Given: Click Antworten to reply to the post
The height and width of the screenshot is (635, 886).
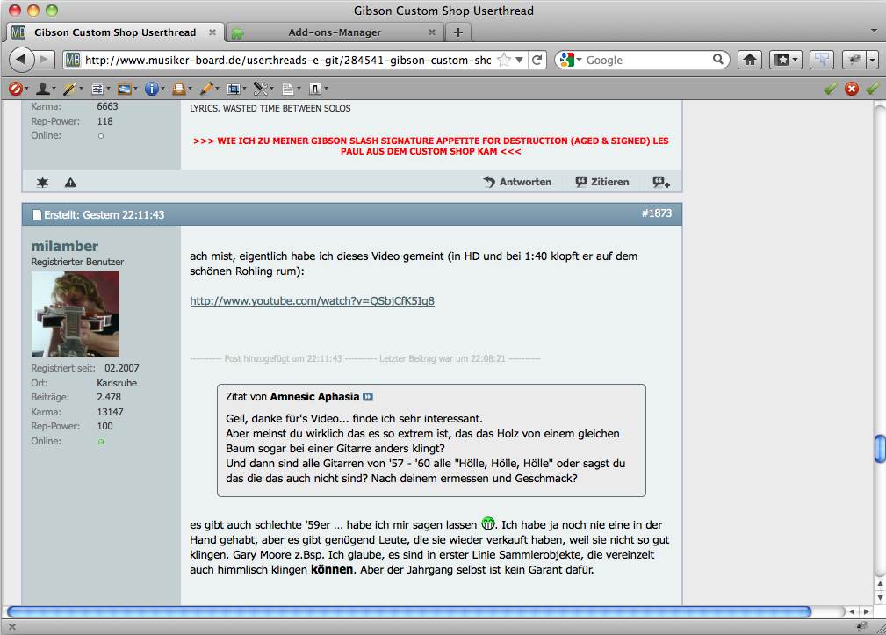Looking at the screenshot, I should [x=517, y=182].
